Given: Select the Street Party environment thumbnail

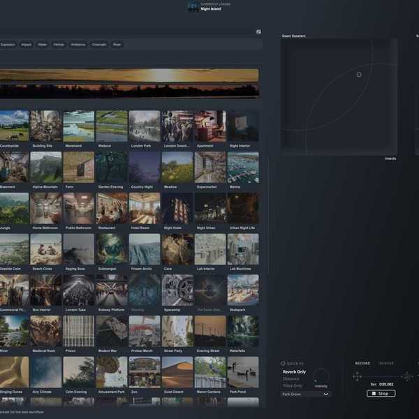Looking at the screenshot, I should [x=177, y=331].
